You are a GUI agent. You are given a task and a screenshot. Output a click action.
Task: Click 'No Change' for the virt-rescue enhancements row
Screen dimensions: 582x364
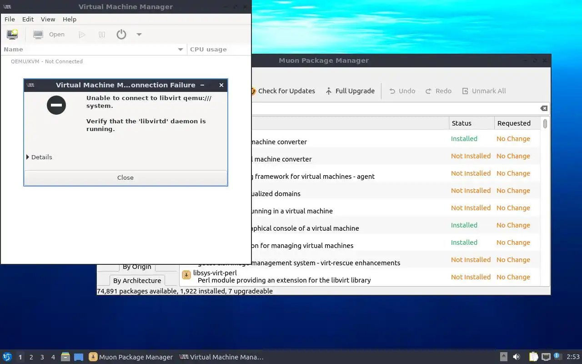513,260
